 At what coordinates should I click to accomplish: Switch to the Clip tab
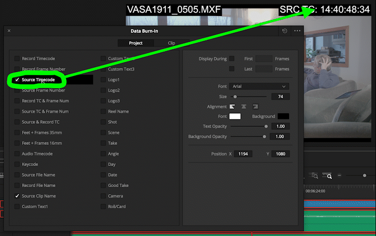(x=172, y=43)
